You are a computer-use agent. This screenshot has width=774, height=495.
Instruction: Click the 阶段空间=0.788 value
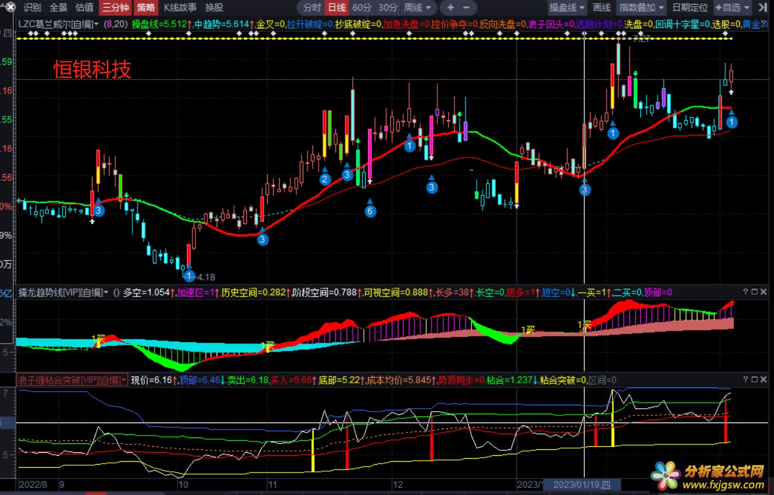point(324,292)
